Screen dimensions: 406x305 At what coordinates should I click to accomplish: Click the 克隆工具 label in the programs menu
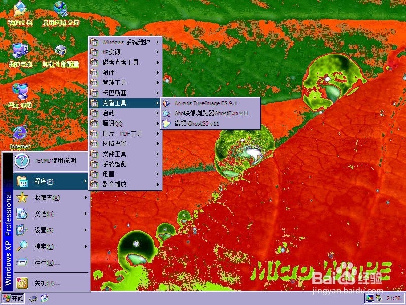[x=114, y=103]
